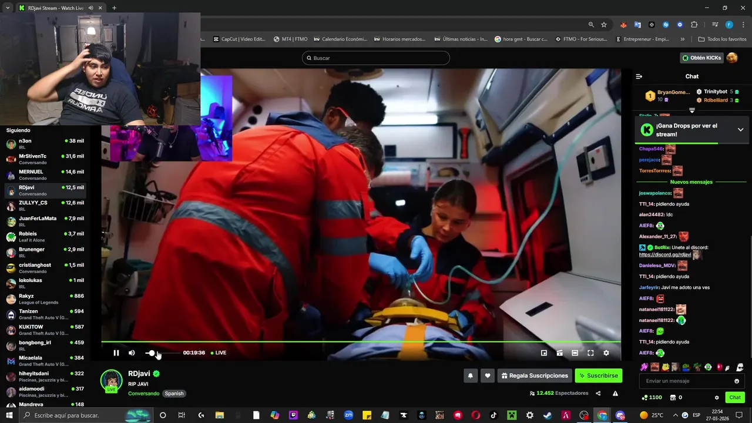The image size is (752, 423).
Task: Open Steam from the taskbar
Action: pyautogui.click(x=548, y=415)
